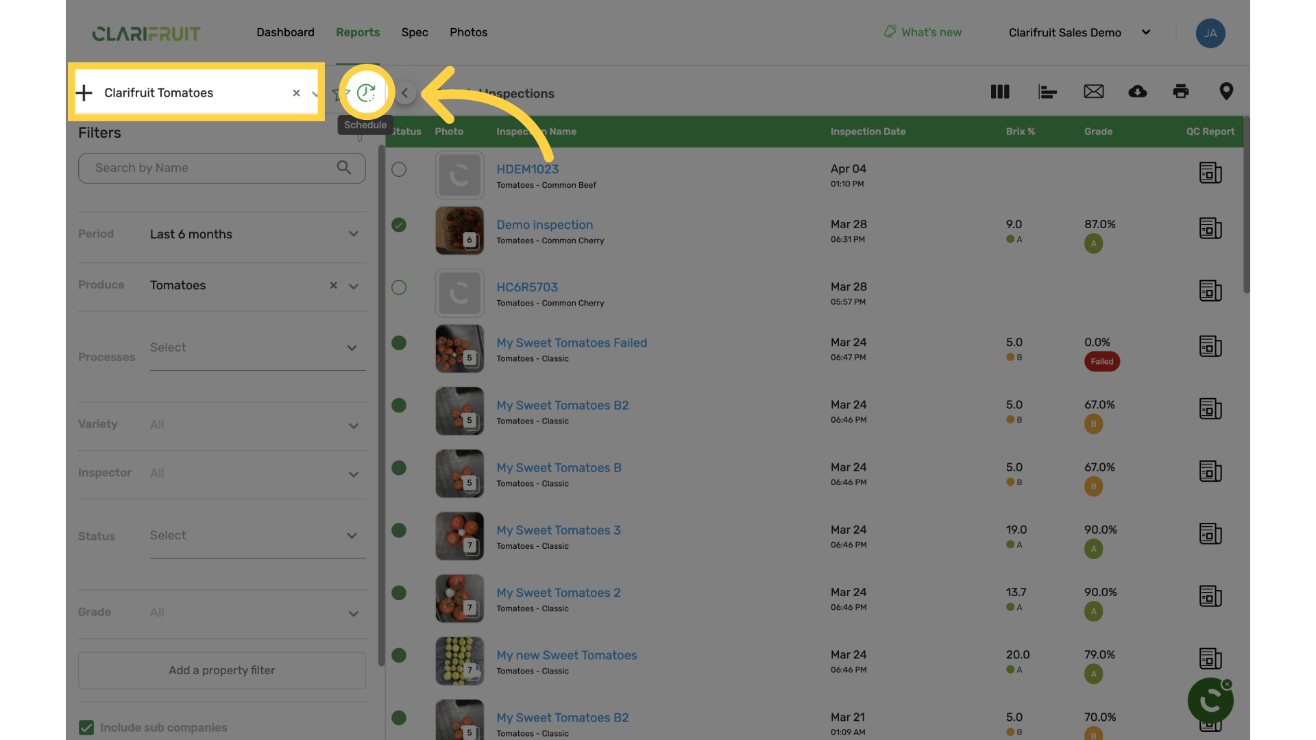This screenshot has height=740, width=1316.
Task: Send report via email icon
Action: click(x=1093, y=91)
